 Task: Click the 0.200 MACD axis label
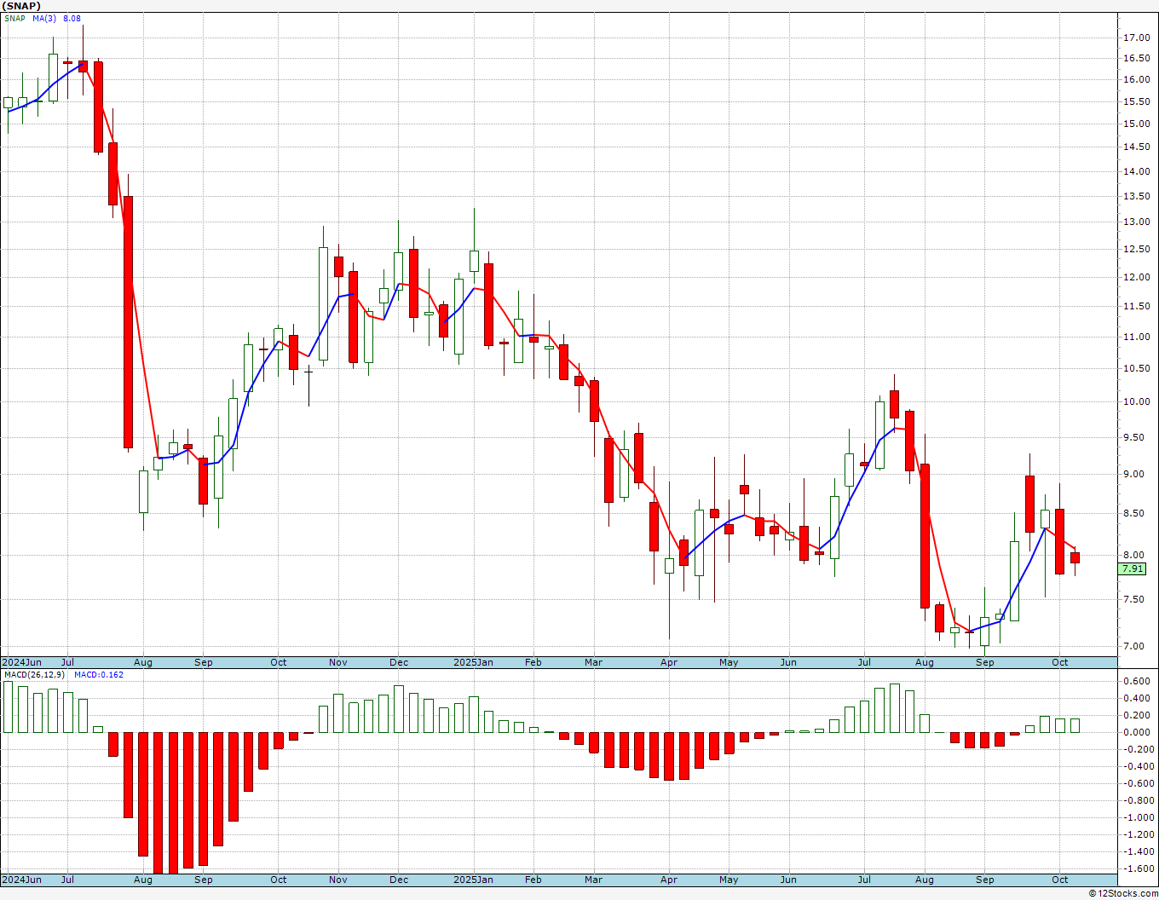pyautogui.click(x=1138, y=716)
